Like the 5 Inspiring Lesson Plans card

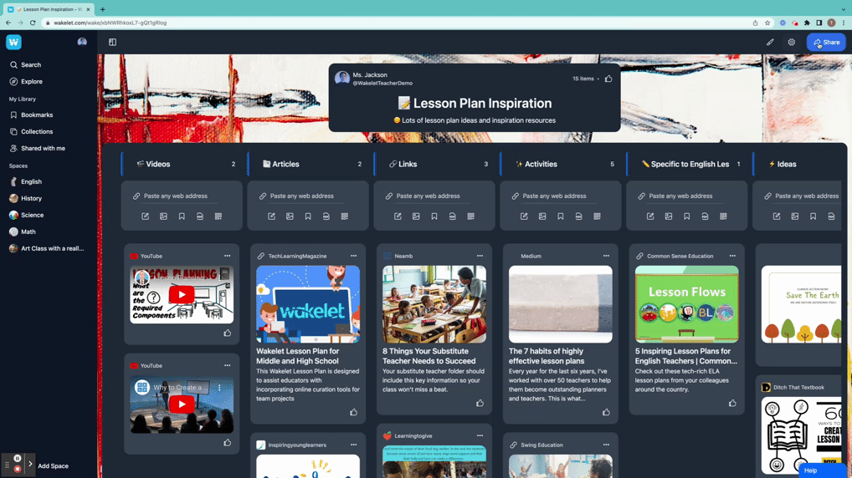pyautogui.click(x=732, y=403)
